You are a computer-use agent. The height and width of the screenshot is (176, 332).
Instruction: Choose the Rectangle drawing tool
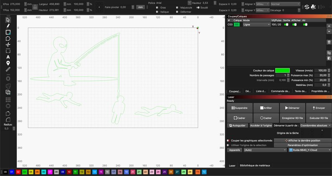pos(8,32)
